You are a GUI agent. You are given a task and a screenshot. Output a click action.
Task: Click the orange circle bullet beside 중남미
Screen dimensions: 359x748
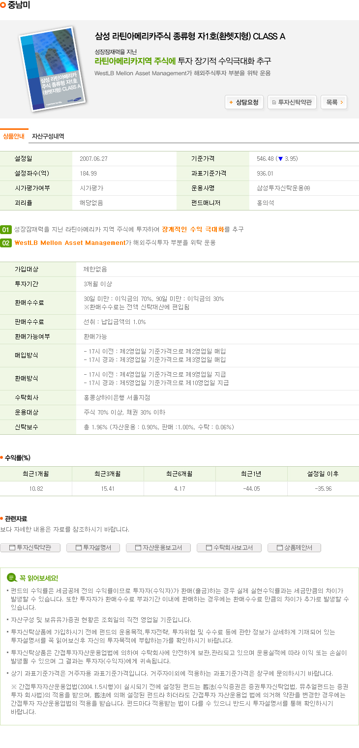pyautogui.click(x=3, y=5)
